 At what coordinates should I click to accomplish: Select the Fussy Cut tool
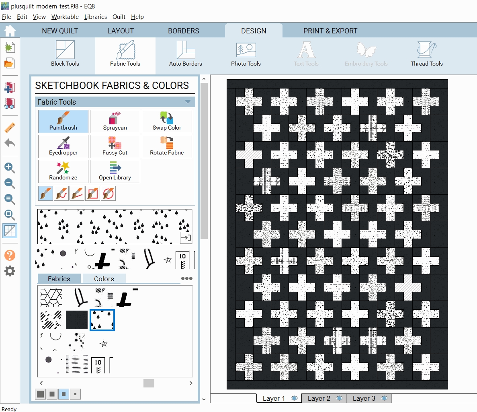tap(115, 146)
